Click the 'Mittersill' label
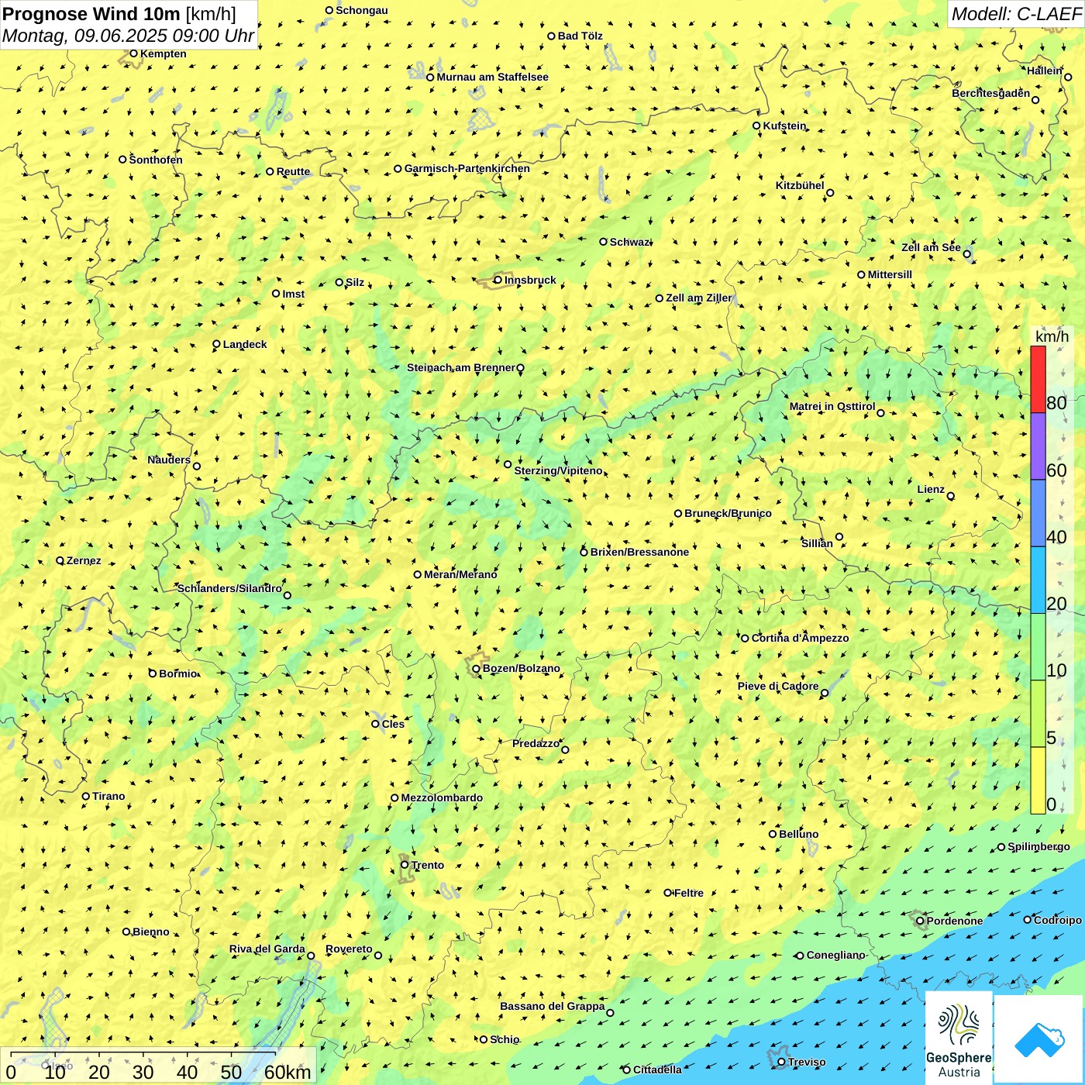The height and width of the screenshot is (1085, 1085). coord(890,274)
